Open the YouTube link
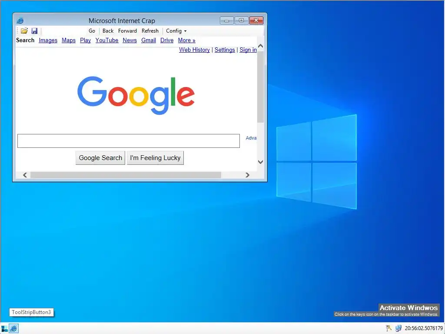This screenshot has width=445, height=334. 107,40
